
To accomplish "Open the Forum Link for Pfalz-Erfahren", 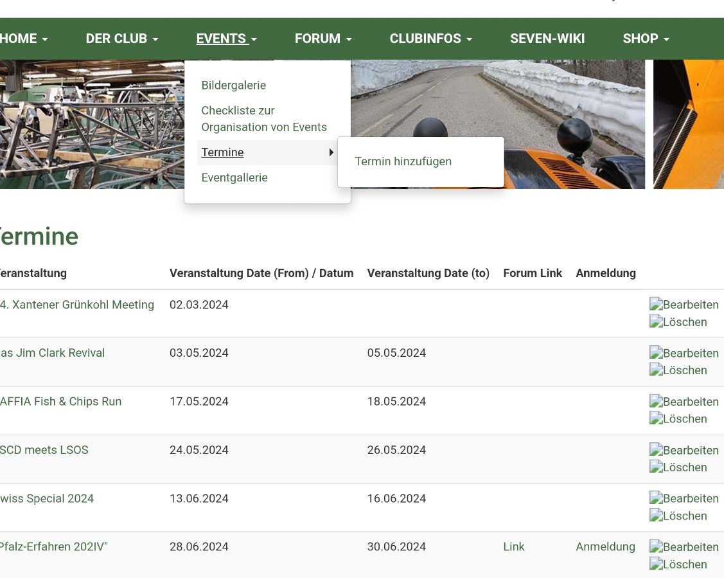I will [513, 547].
